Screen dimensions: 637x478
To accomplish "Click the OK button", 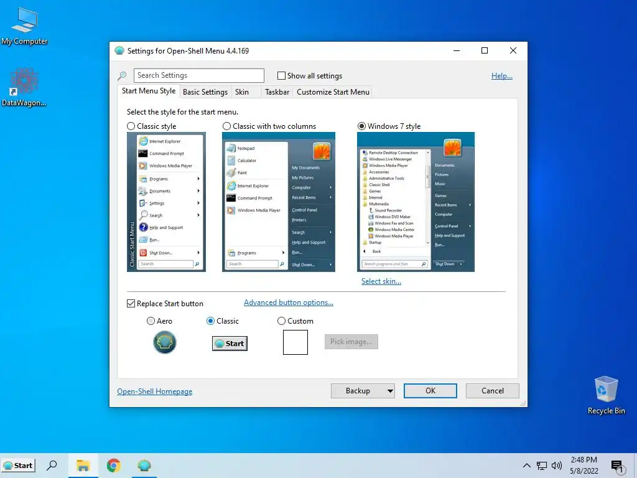I will [430, 391].
